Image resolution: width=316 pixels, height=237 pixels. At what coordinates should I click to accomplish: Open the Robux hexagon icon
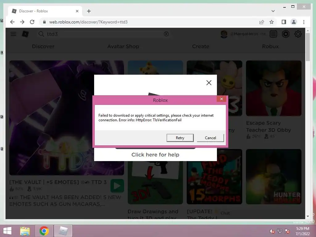pos(285,34)
